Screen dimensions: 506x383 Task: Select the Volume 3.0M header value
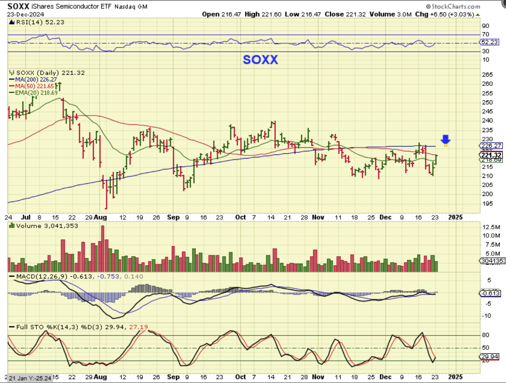point(390,14)
